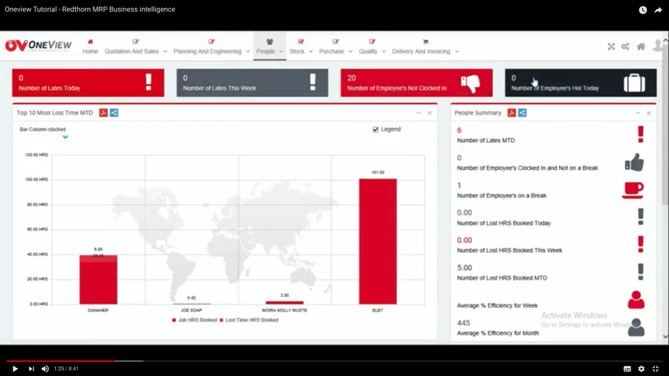Toggle Job HRS Booked legend series
This screenshot has height=376, width=669.
click(194, 320)
